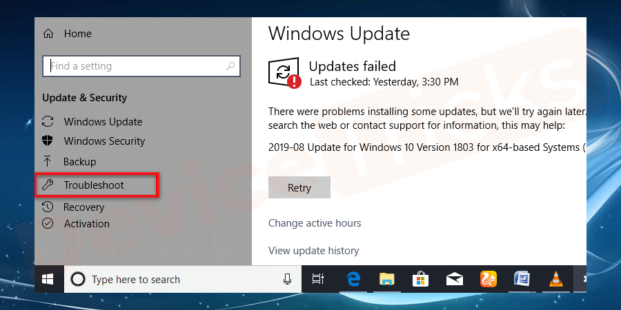This screenshot has height=310, width=621.
Task: Open Microsoft Store from taskbar
Action: pos(420,279)
